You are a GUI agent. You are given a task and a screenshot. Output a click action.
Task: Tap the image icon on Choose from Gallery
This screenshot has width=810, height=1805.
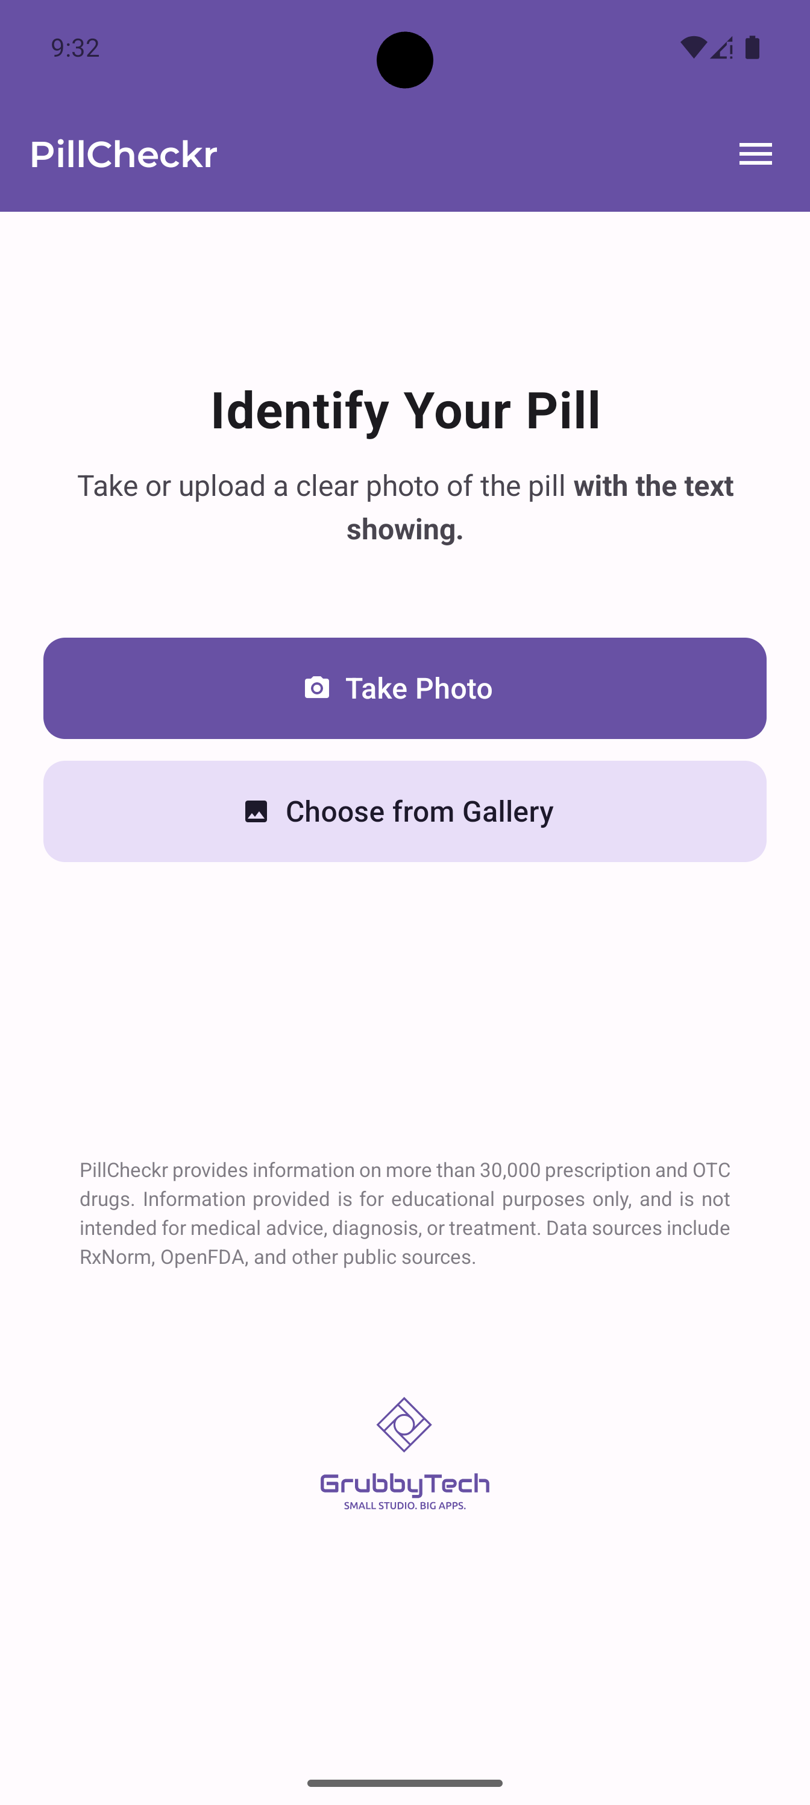256,811
